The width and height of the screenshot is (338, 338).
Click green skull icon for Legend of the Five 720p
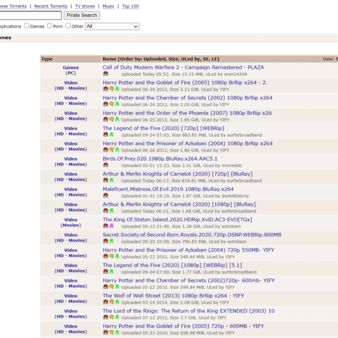(x=112, y=135)
